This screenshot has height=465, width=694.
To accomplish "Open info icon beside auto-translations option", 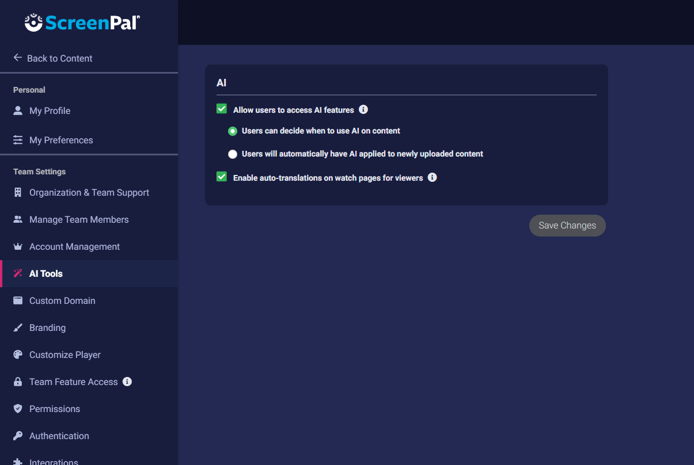I will tap(433, 177).
